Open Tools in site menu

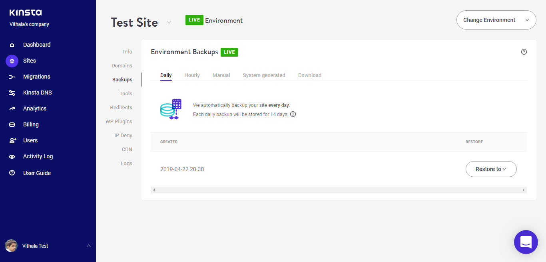coord(126,94)
